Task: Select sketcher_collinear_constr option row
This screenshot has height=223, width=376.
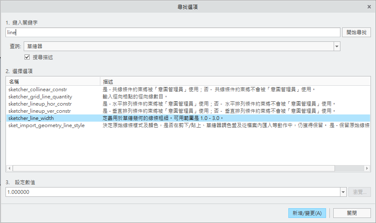Action: [38, 90]
